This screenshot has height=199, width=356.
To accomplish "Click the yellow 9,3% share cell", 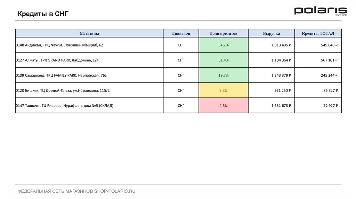I will click(x=224, y=90).
